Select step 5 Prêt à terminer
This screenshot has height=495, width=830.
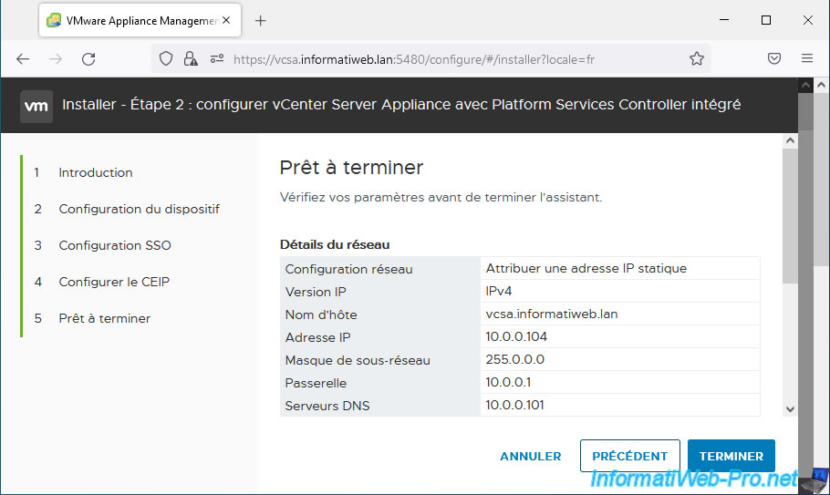pyautogui.click(x=104, y=318)
